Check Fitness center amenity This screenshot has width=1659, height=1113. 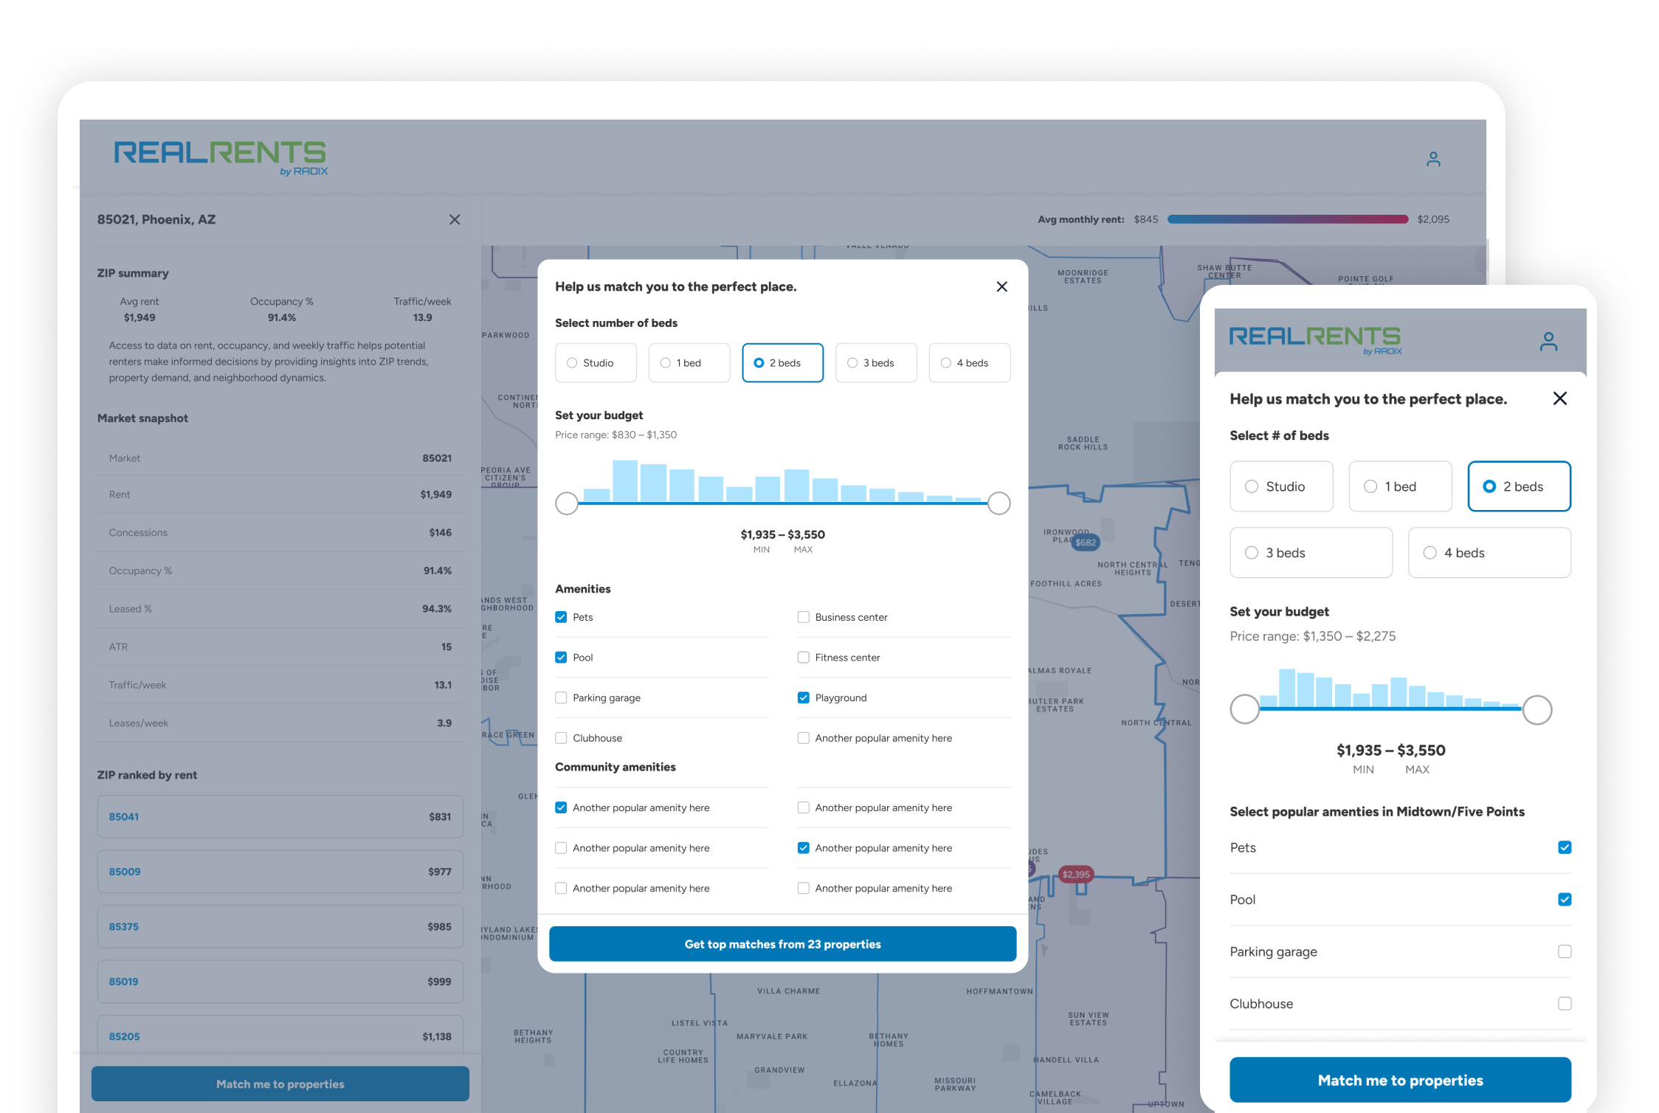pyautogui.click(x=804, y=658)
